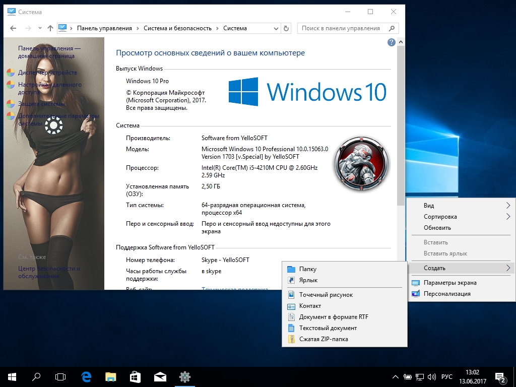Screen dimensions: 516x387
Task: Create a Документ в формате RTF
Action: point(345,317)
